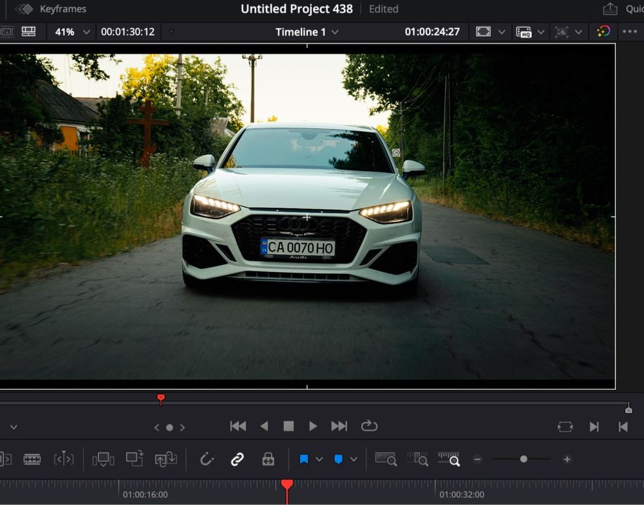Open the Timeline 1 selector dropdown
This screenshot has height=505, width=644.
(307, 32)
